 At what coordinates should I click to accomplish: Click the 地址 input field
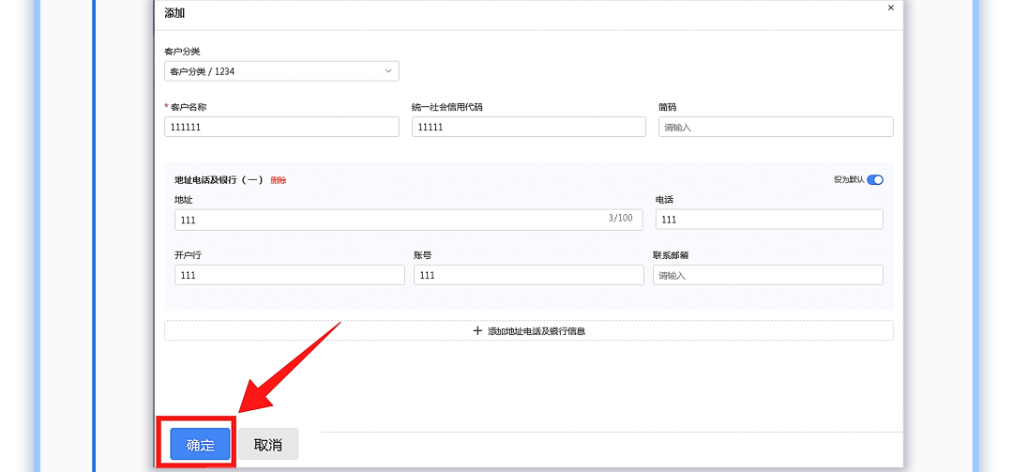409,220
